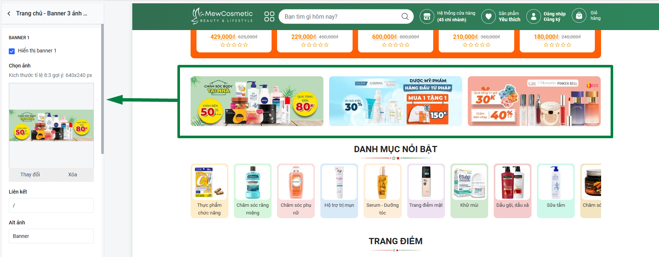Click the user account icon
Image resolution: width=659 pixels, height=257 pixels.
(x=534, y=16)
